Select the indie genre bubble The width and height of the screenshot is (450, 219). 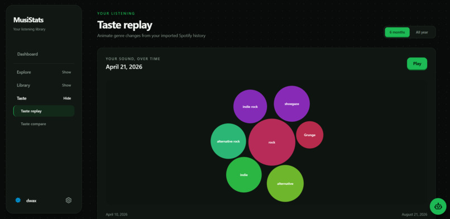coord(244,174)
